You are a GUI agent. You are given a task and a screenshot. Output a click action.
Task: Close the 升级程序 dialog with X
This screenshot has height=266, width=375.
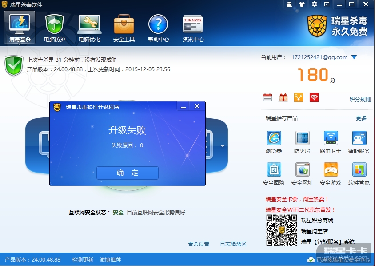pos(197,106)
